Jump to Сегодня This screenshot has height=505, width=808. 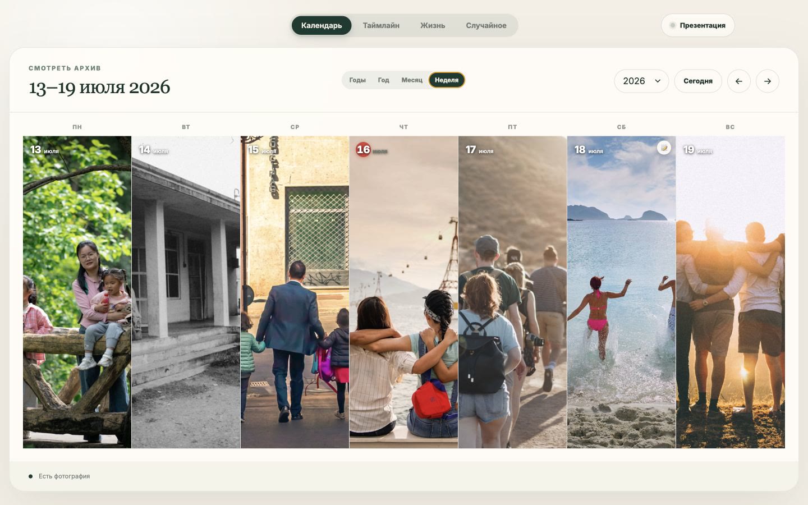[698, 81]
